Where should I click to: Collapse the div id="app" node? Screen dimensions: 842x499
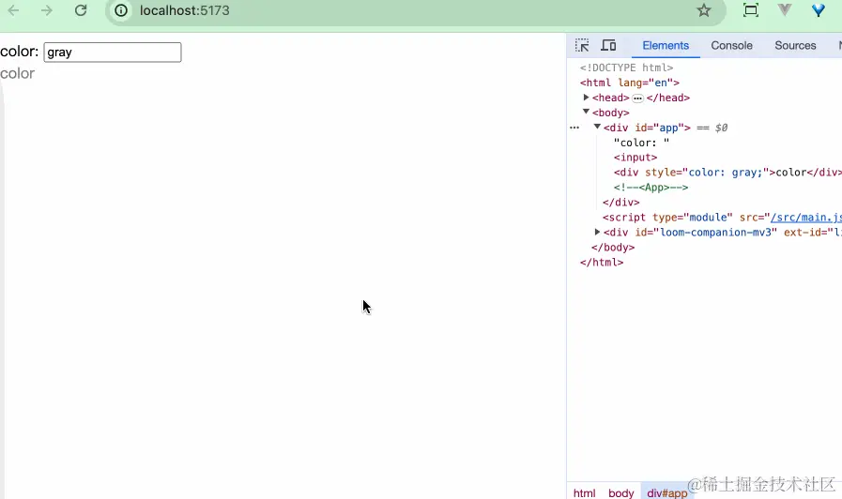coord(597,127)
